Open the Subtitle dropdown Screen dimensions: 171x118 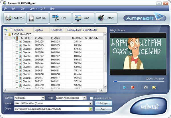click(x=43, y=98)
